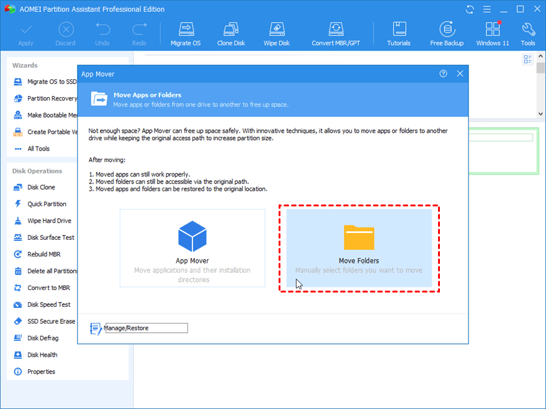546x409 pixels.
Task: Select Wipe Hard Drive operation
Action: (42, 221)
